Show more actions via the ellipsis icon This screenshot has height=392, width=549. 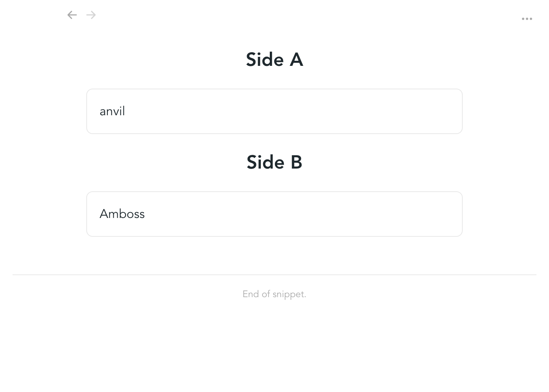pos(527,19)
